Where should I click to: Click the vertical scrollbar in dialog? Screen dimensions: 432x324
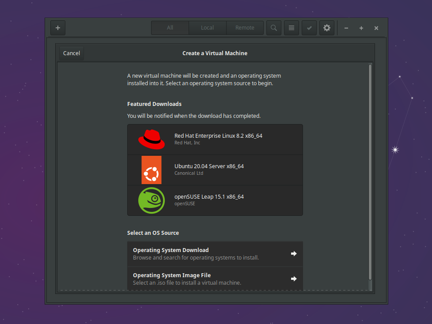coord(370,172)
